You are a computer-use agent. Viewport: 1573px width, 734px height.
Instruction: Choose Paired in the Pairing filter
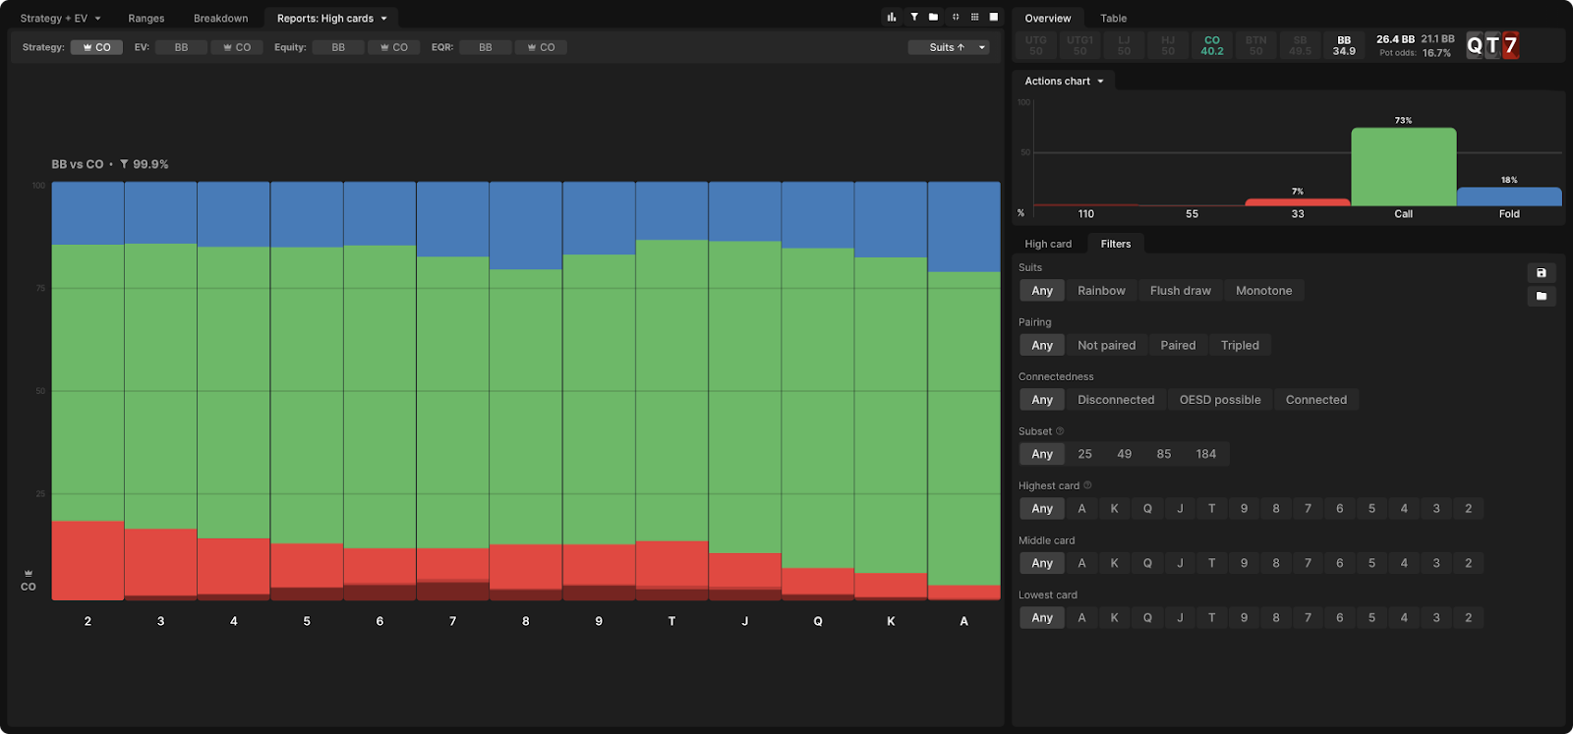coord(1178,346)
